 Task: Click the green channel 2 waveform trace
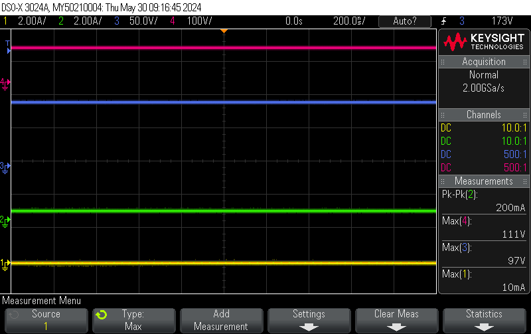[x=224, y=211]
